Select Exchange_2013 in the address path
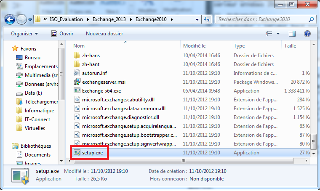 click(x=109, y=19)
